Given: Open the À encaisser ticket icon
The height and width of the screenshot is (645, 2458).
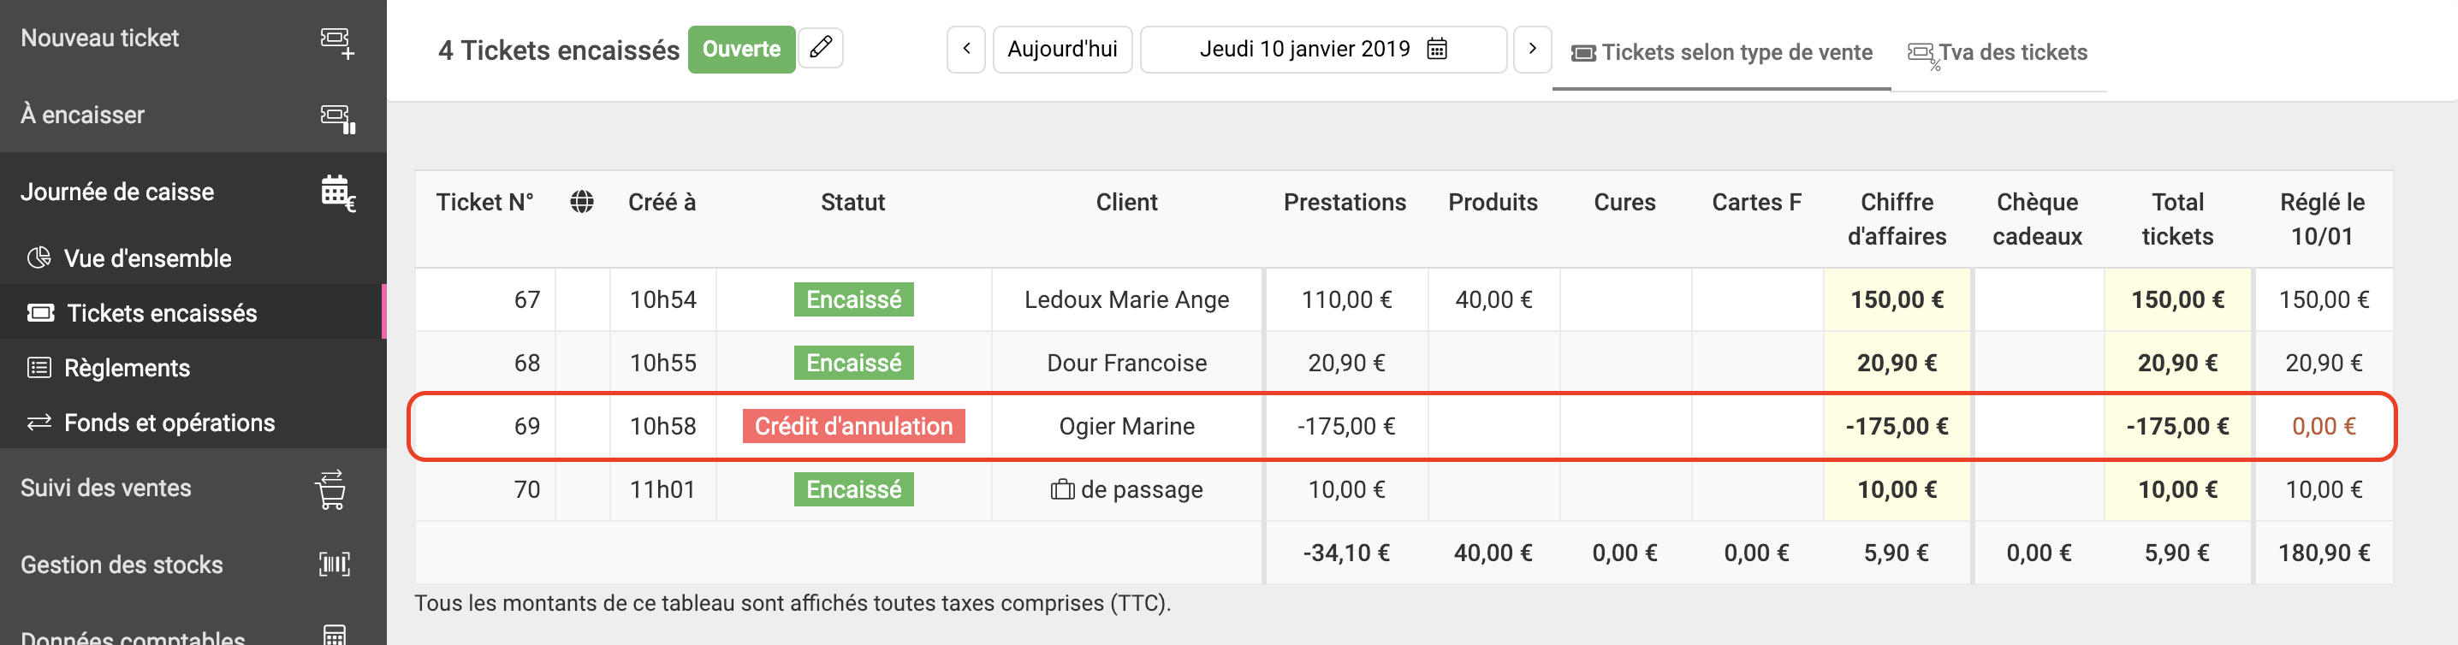Looking at the screenshot, I should tap(337, 118).
